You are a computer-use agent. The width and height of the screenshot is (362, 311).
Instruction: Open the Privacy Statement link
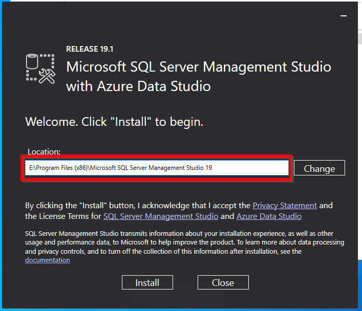coord(285,205)
